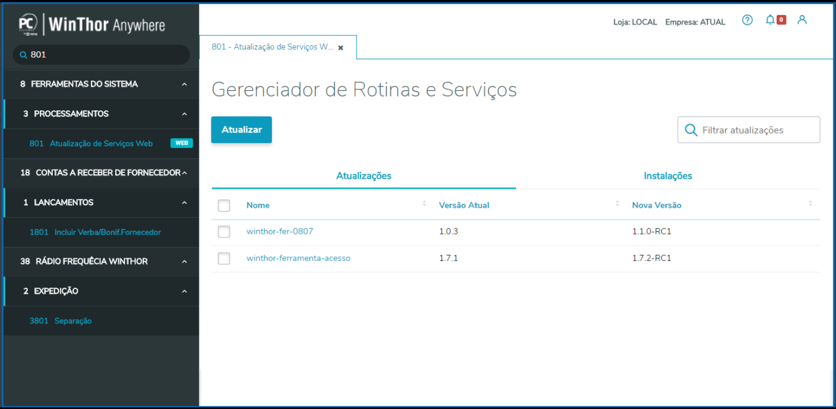Focus the Filtrar atualizações field
The image size is (836, 409).
pos(749,130)
